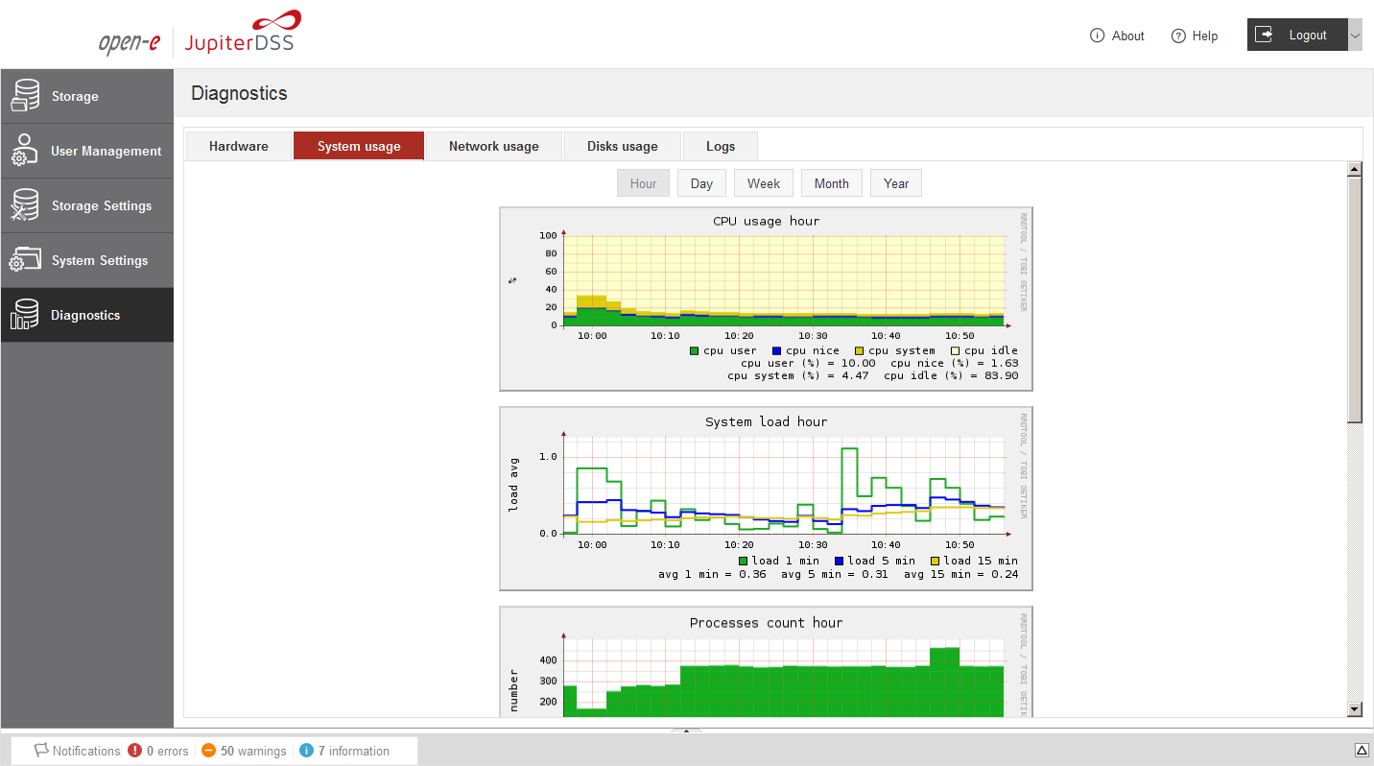Click the yellow cpu system legend swatch

pos(859,351)
